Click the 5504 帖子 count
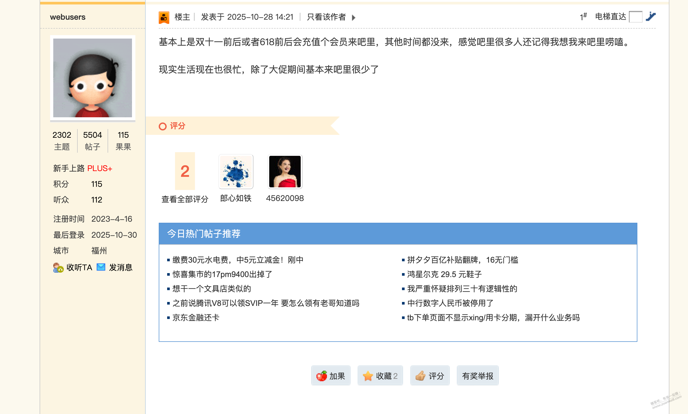The image size is (688, 414). pyautogui.click(x=92, y=141)
